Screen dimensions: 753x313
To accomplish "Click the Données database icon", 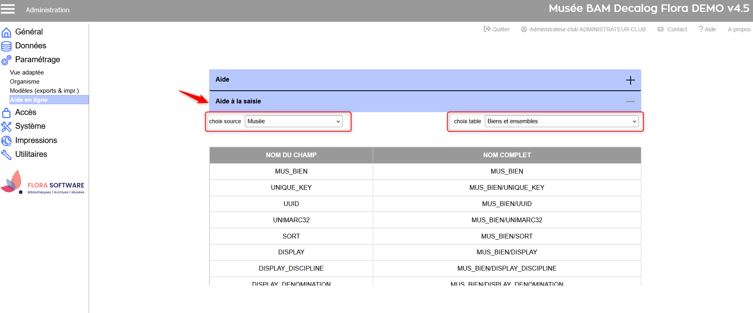I will (x=6, y=46).
